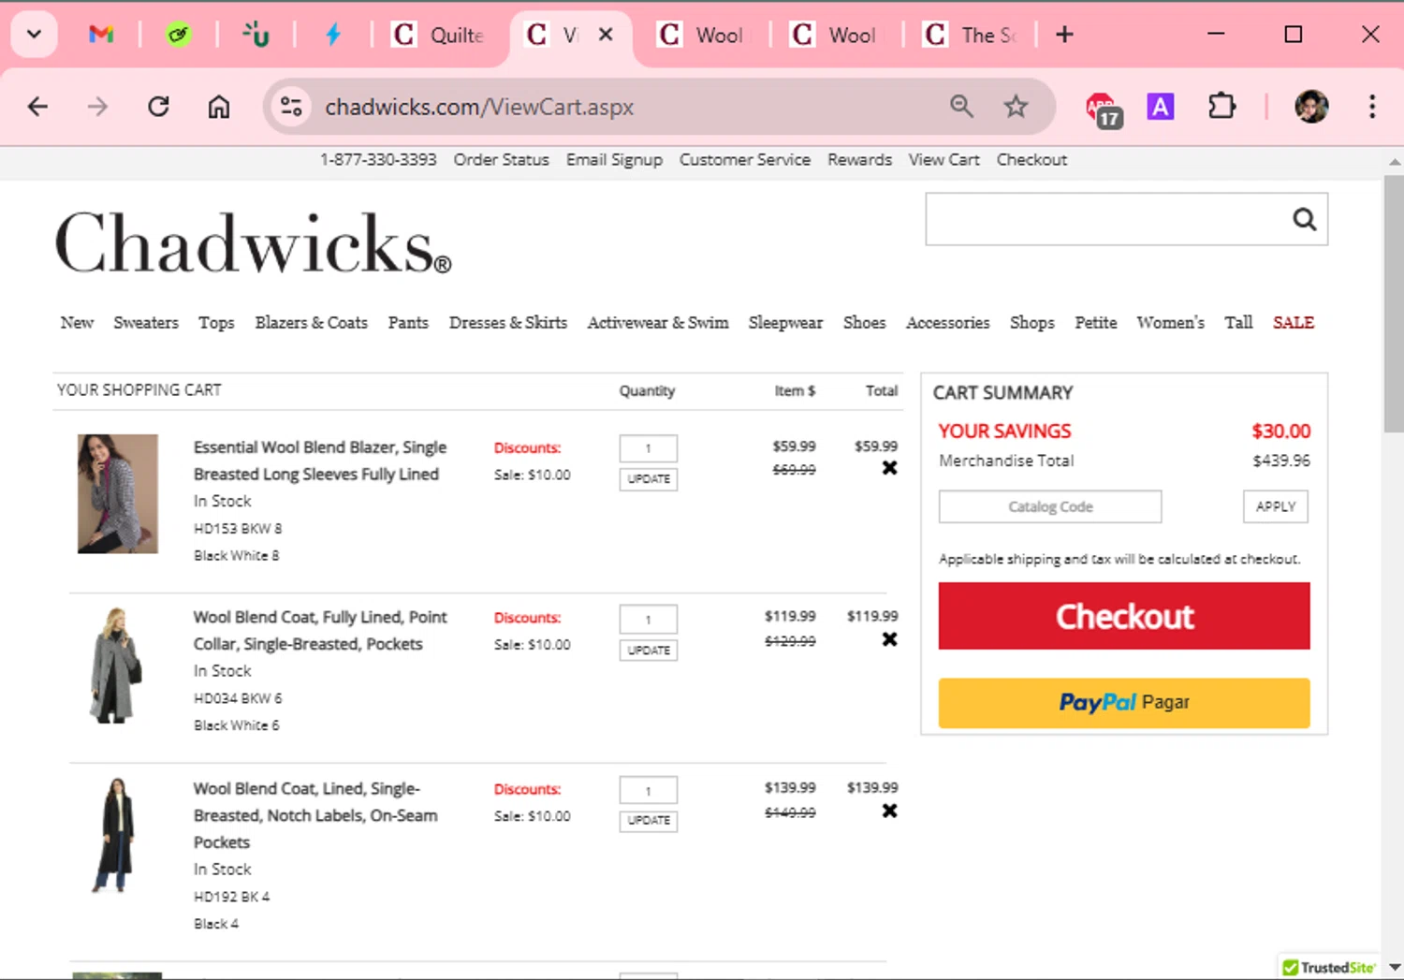
Task: Update quantity for Essential Wool Blend Blazer
Action: (648, 479)
